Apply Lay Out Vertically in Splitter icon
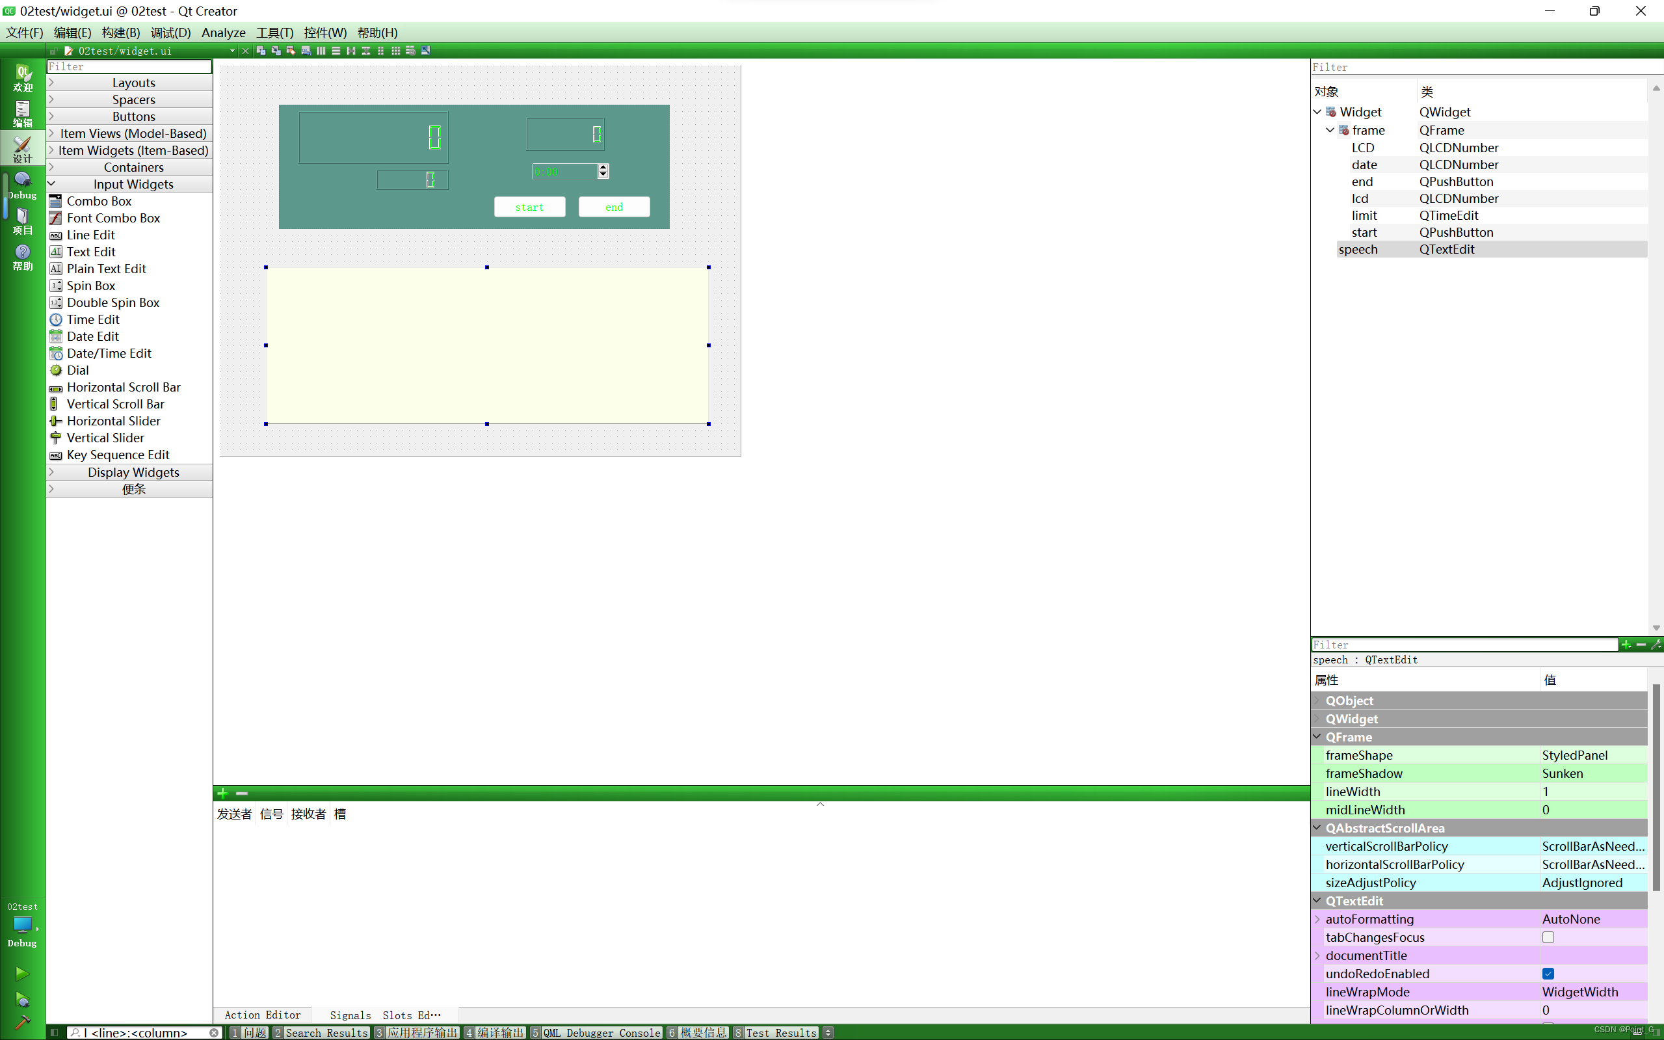 pyautogui.click(x=366, y=50)
